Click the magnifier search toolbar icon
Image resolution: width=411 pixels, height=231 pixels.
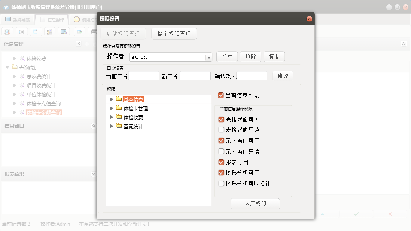7,32
